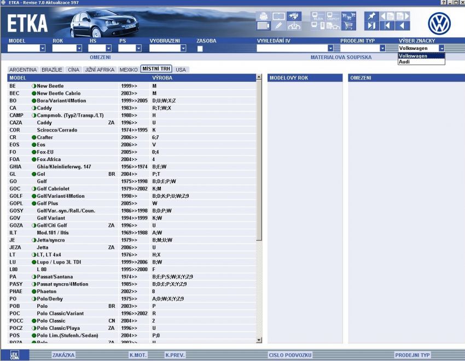Click the document with car icon
Image resolution: width=465 pixels, height=361 pixels.
pyautogui.click(x=333, y=26)
